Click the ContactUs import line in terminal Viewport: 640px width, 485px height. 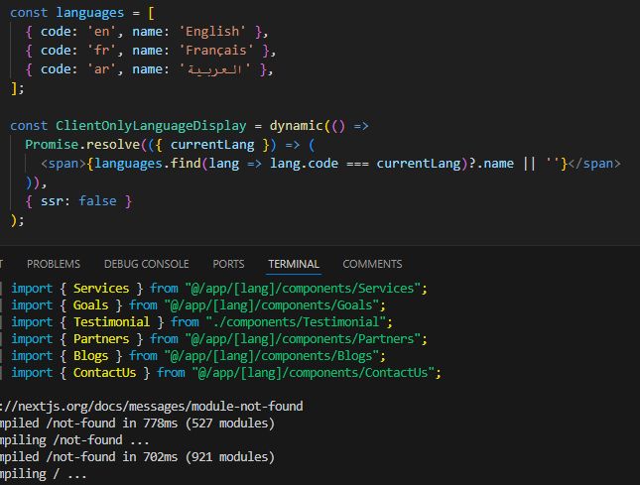pyautogui.click(x=226, y=373)
